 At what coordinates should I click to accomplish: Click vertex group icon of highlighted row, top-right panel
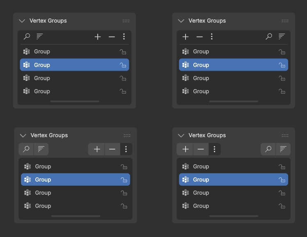tap(186, 64)
